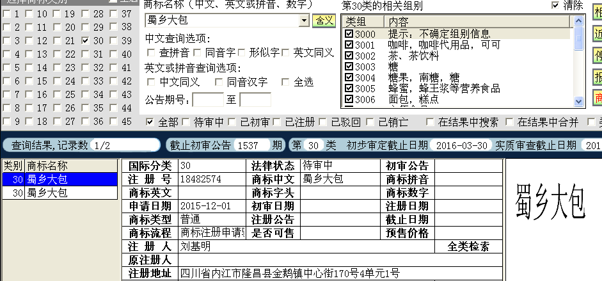Select the highlighted 蜀乡大包 result row
602x281 pixels.
point(60,179)
